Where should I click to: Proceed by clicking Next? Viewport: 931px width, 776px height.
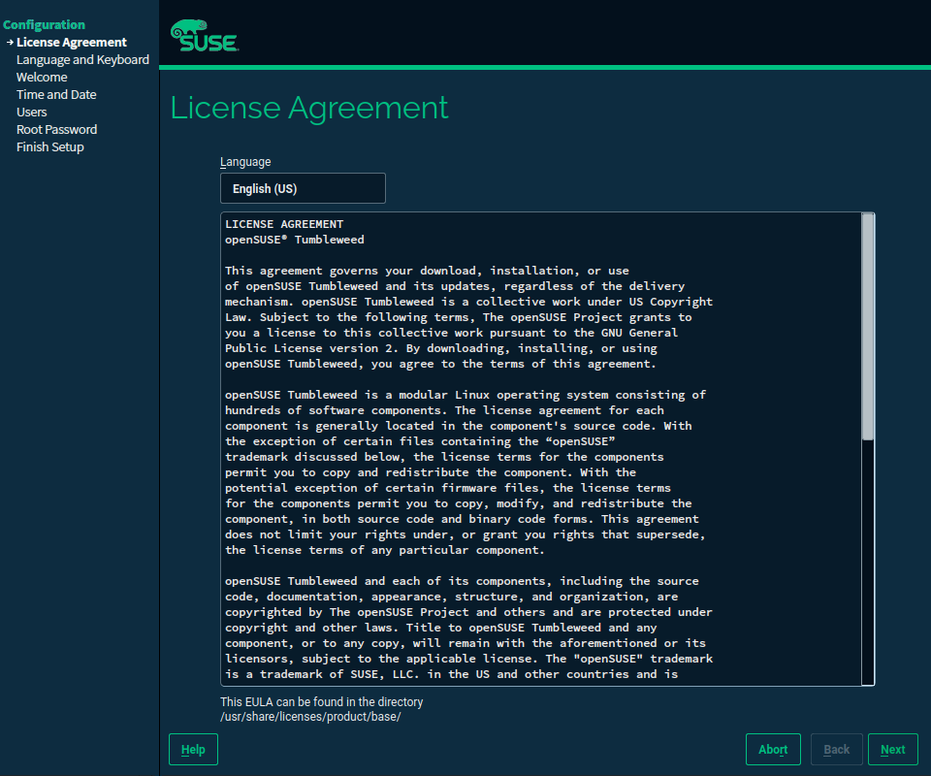892,750
